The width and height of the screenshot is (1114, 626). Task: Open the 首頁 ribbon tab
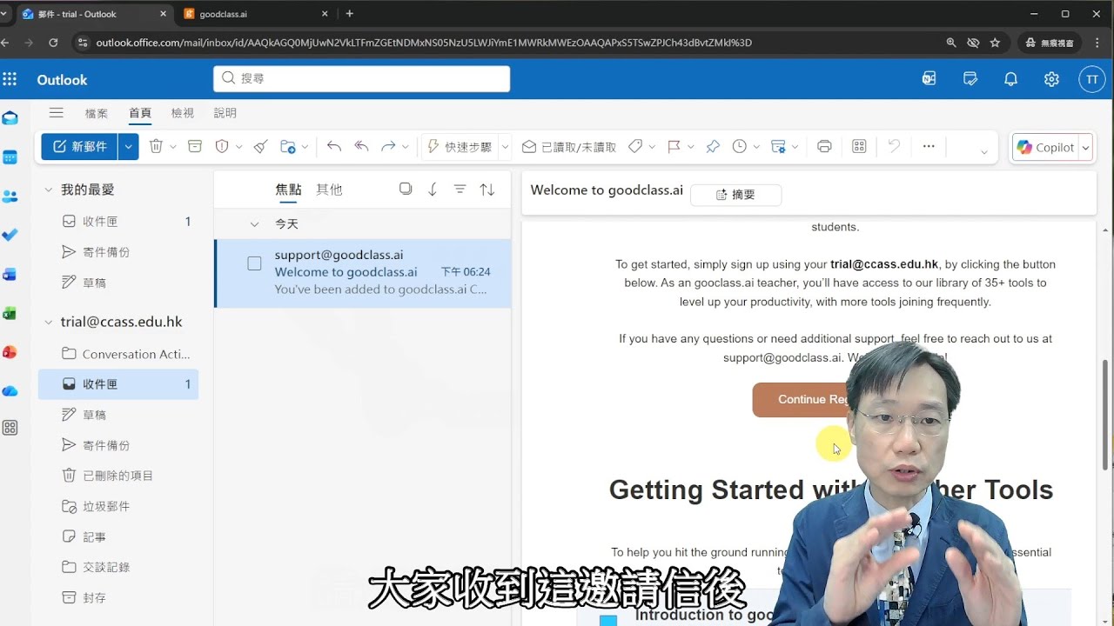pyautogui.click(x=140, y=113)
